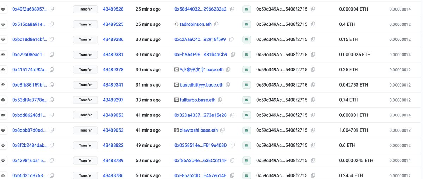Open the 小象形文字.base.eth address
This screenshot has height=179, width=423.
click(x=202, y=70)
